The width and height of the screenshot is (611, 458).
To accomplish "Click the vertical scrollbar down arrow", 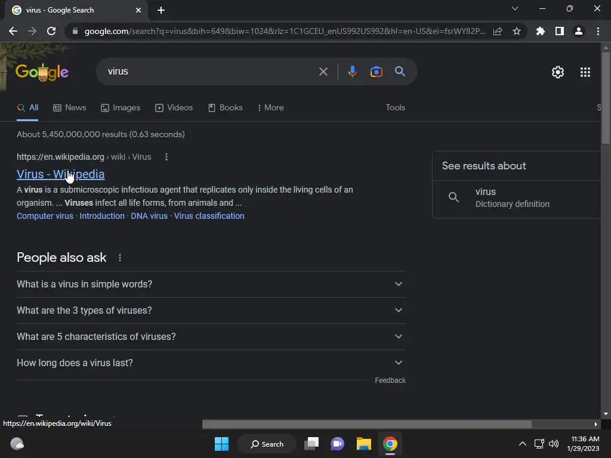I will coord(606,414).
